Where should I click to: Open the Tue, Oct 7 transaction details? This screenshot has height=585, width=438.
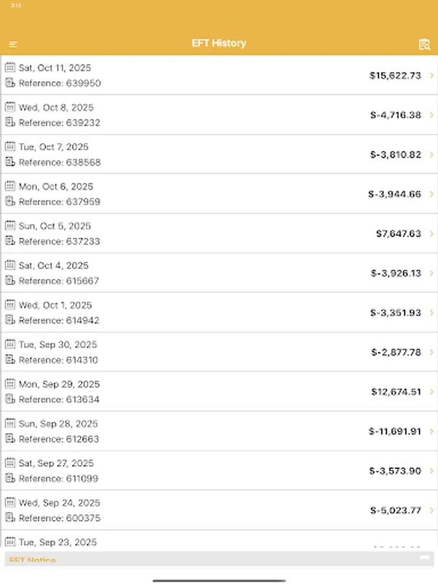pos(219,154)
